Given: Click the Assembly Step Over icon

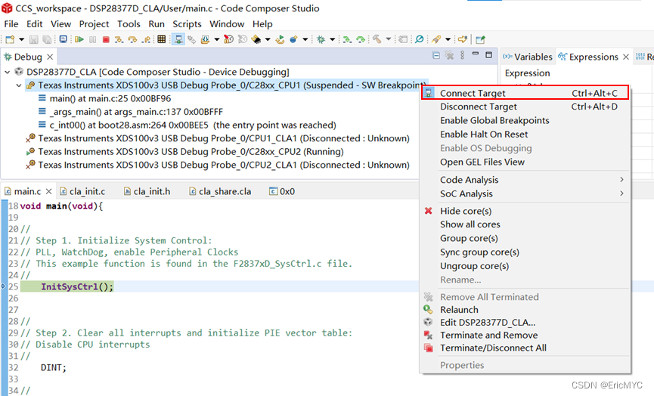Looking at the screenshot, I should [x=361, y=39].
